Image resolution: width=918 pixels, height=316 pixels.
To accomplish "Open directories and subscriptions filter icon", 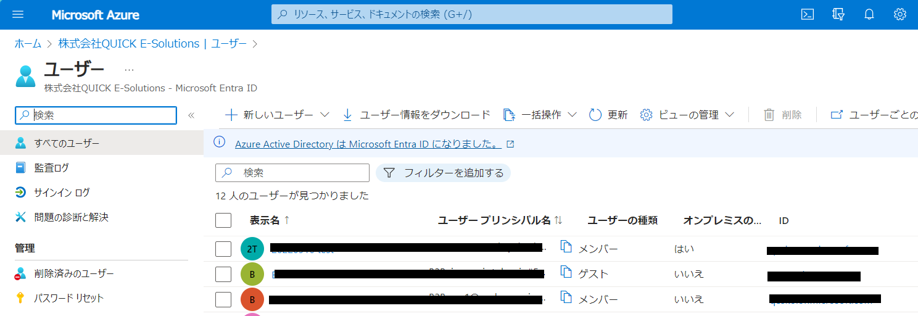I will (838, 14).
